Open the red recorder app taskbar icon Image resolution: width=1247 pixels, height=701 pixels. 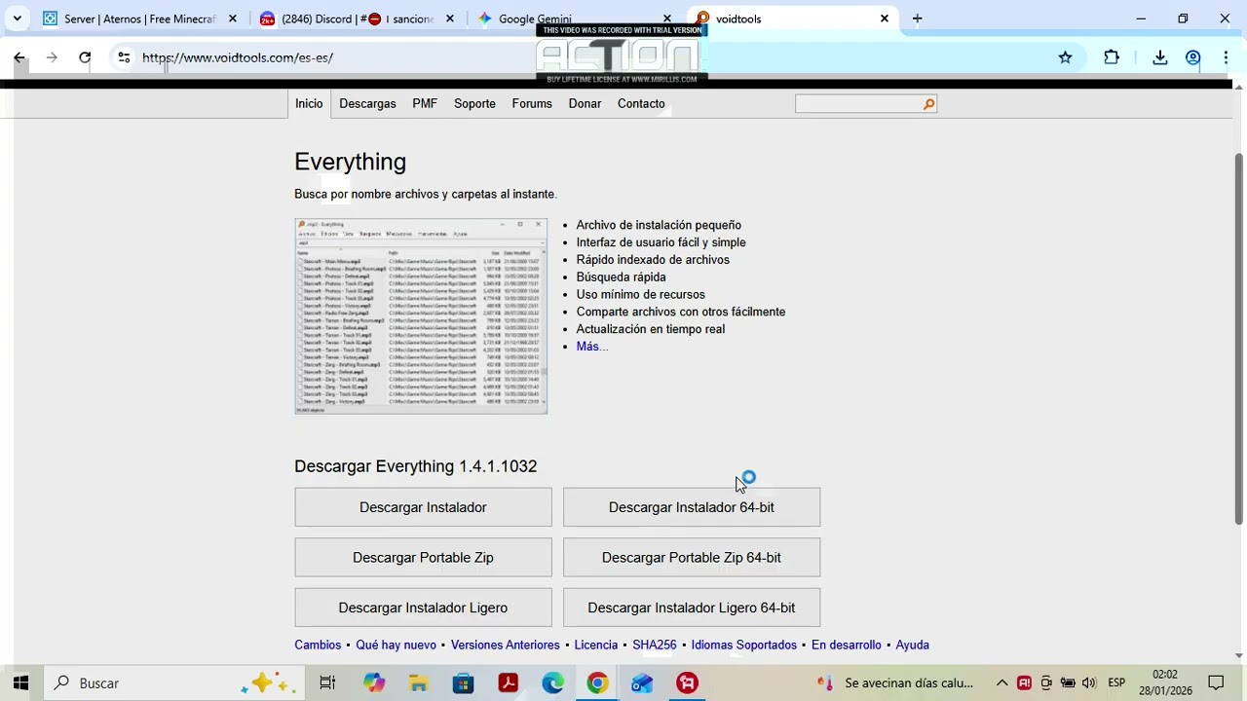[x=687, y=683]
